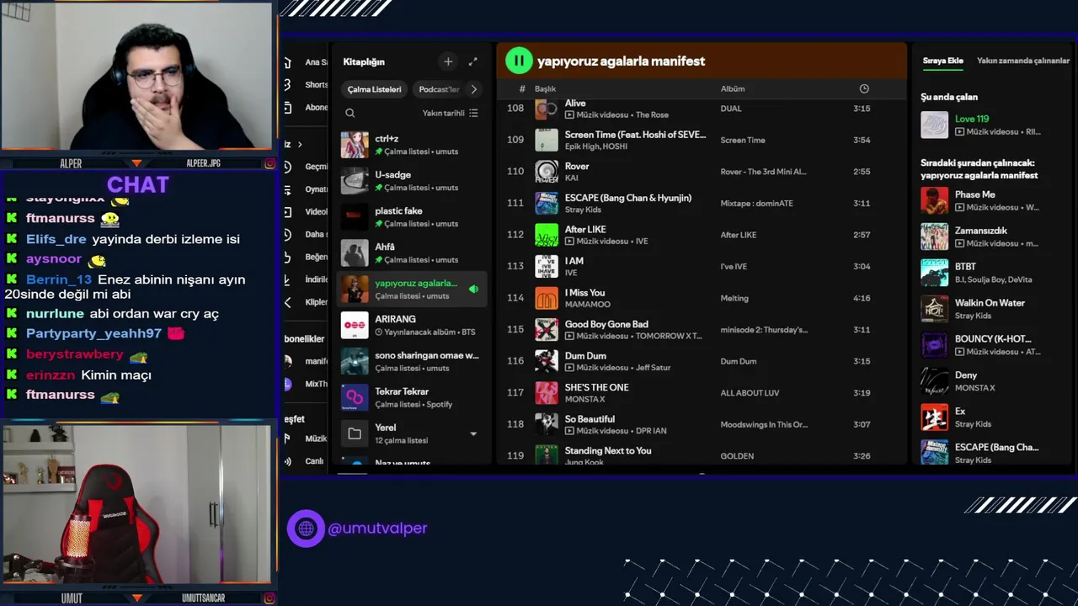Open album Melting in track list
Image resolution: width=1078 pixels, height=606 pixels.
(x=734, y=298)
